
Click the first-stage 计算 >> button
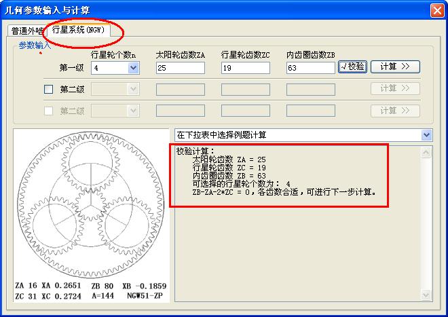395,67
